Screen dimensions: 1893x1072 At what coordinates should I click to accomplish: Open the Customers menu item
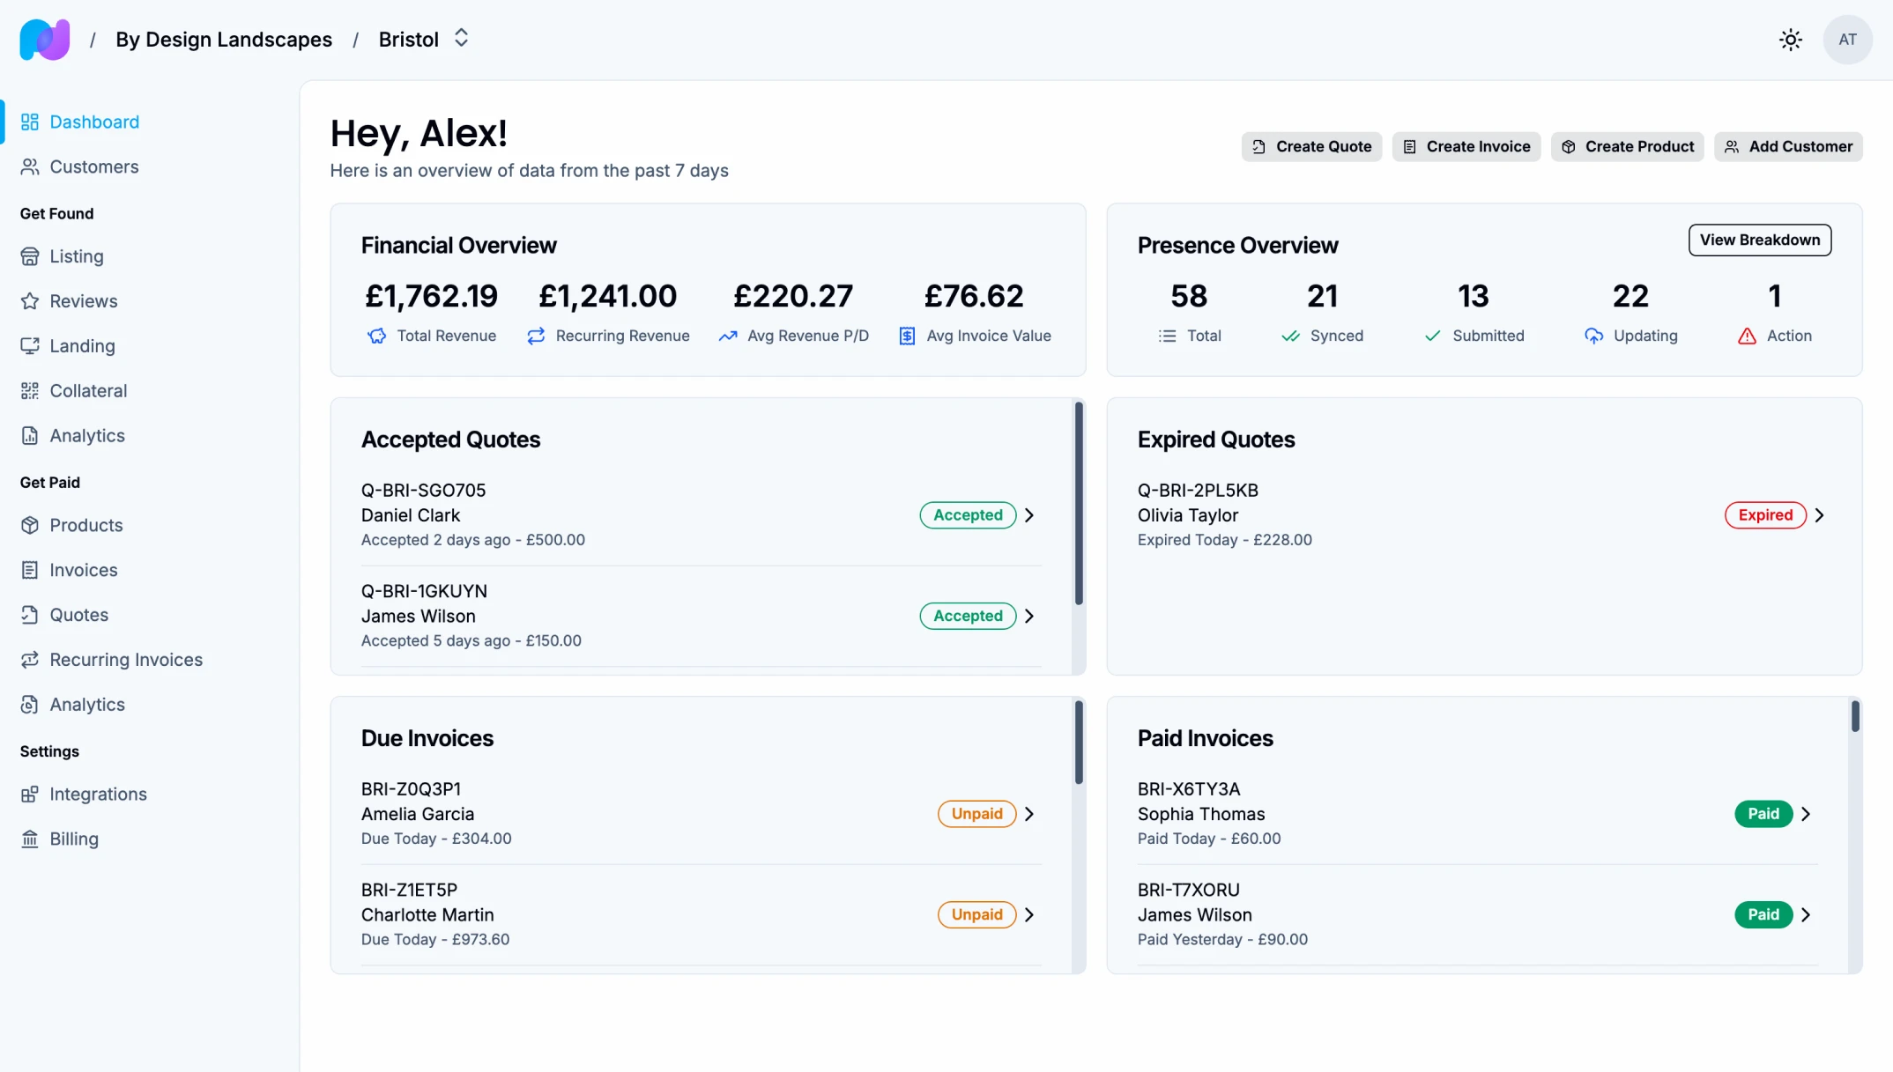point(93,166)
